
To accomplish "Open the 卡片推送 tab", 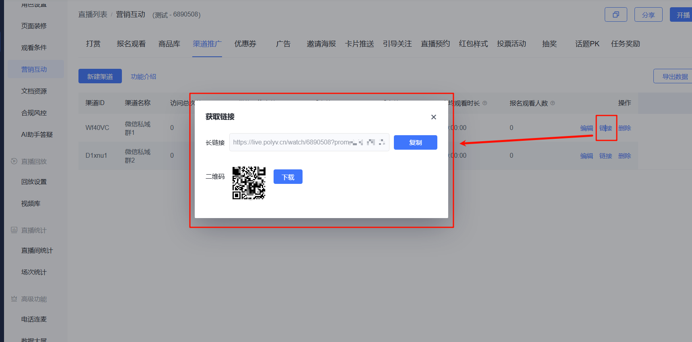I will [359, 44].
